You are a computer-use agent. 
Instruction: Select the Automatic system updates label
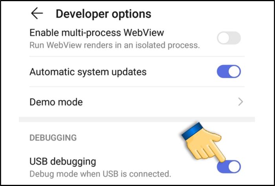pos(88,72)
